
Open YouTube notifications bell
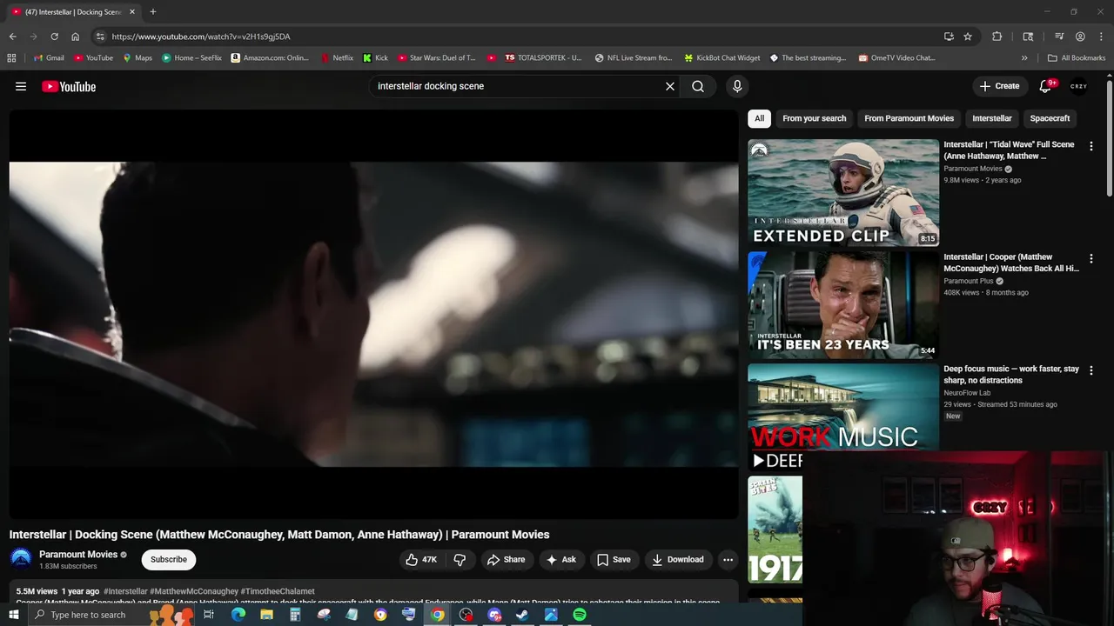click(1046, 86)
